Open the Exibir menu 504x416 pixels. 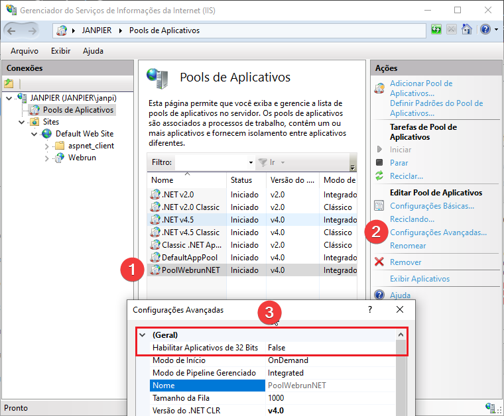(x=61, y=51)
